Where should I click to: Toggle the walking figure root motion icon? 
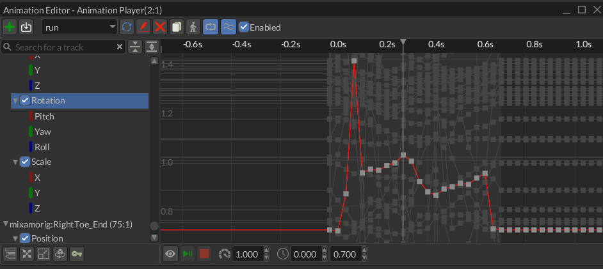193,27
